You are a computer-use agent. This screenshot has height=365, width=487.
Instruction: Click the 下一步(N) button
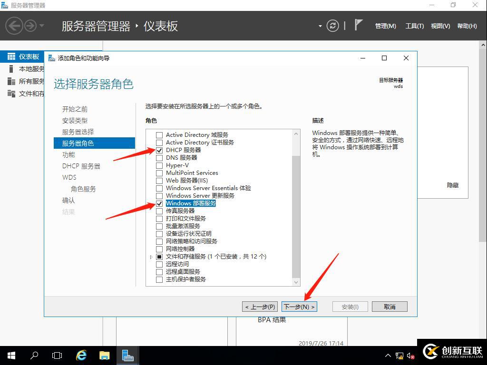point(299,306)
